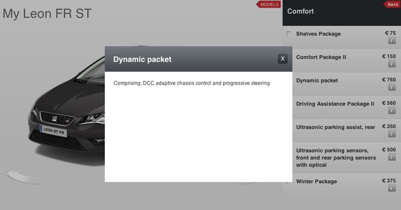Select Shelves Package option label
The height and width of the screenshot is (210, 401).
point(319,34)
